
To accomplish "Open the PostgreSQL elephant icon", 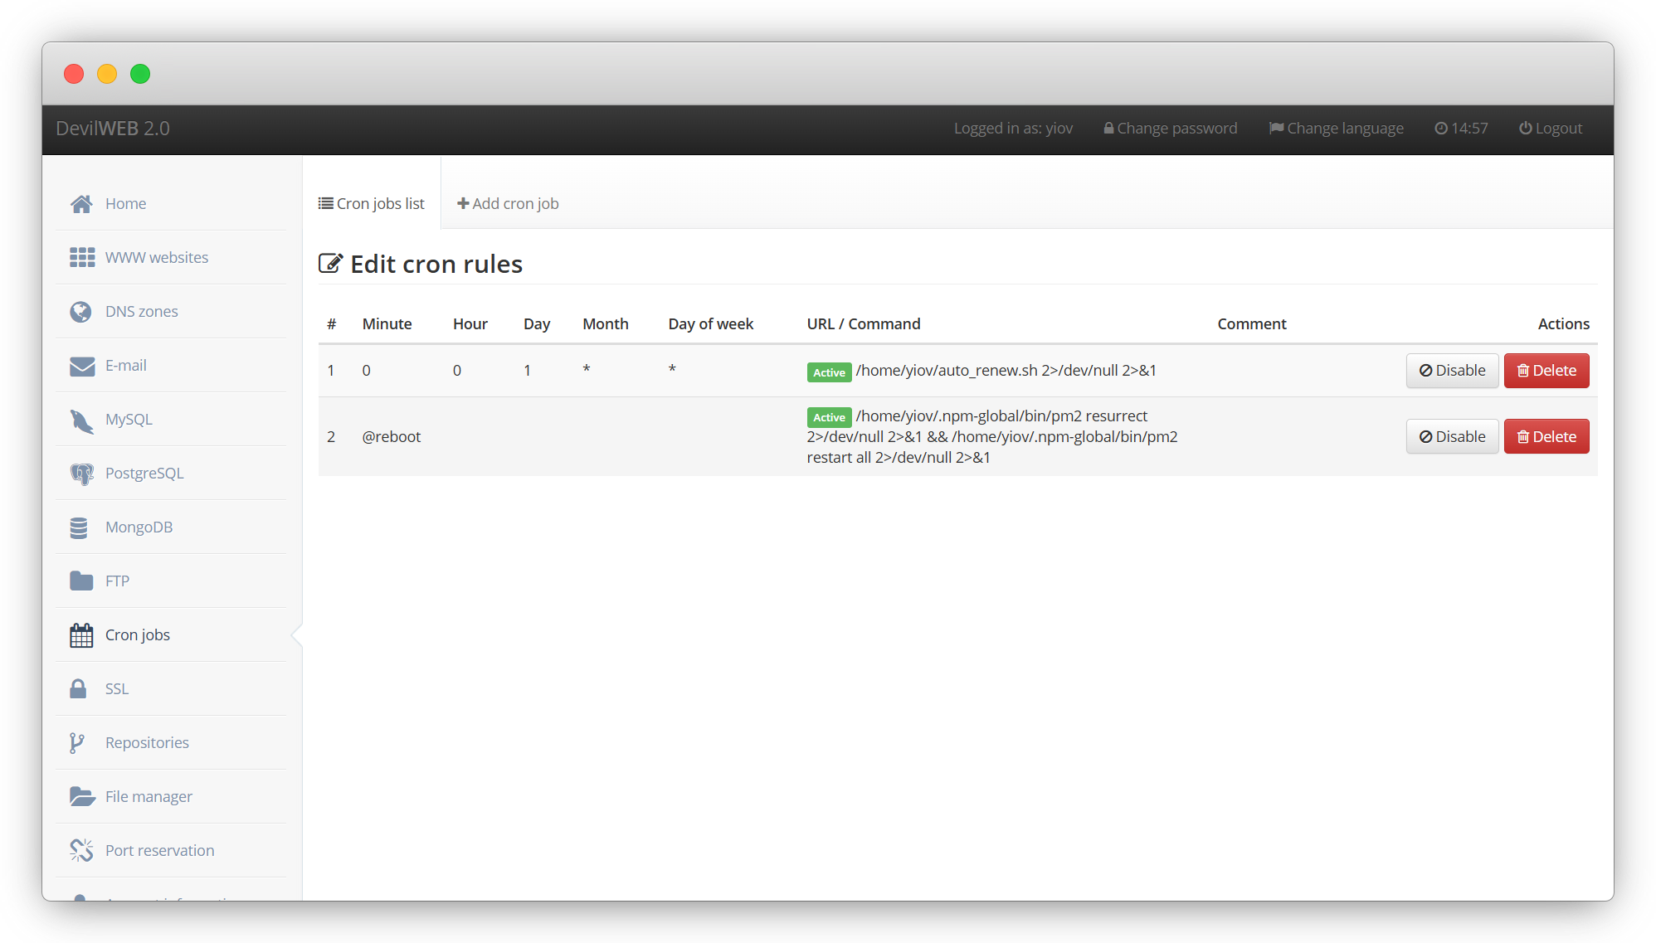I will 81,474.
